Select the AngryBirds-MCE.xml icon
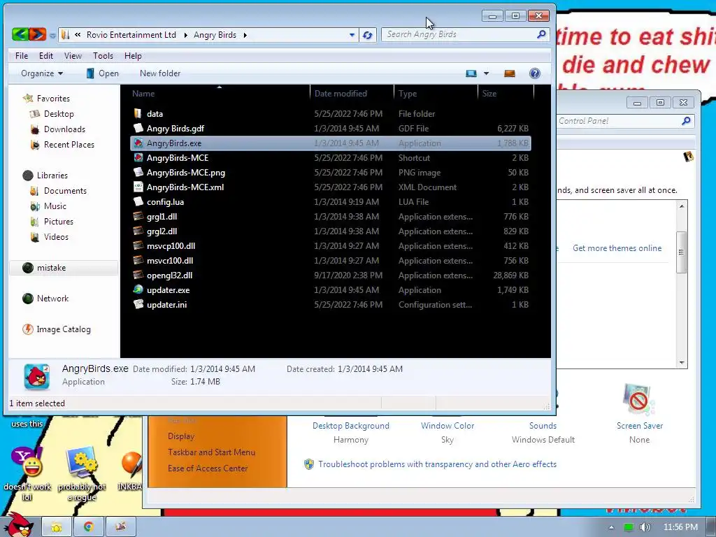This screenshot has height=537, width=716. (138, 187)
